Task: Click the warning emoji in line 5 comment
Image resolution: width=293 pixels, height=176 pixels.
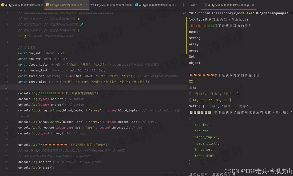Action: pyautogui.click(x=25, y=36)
